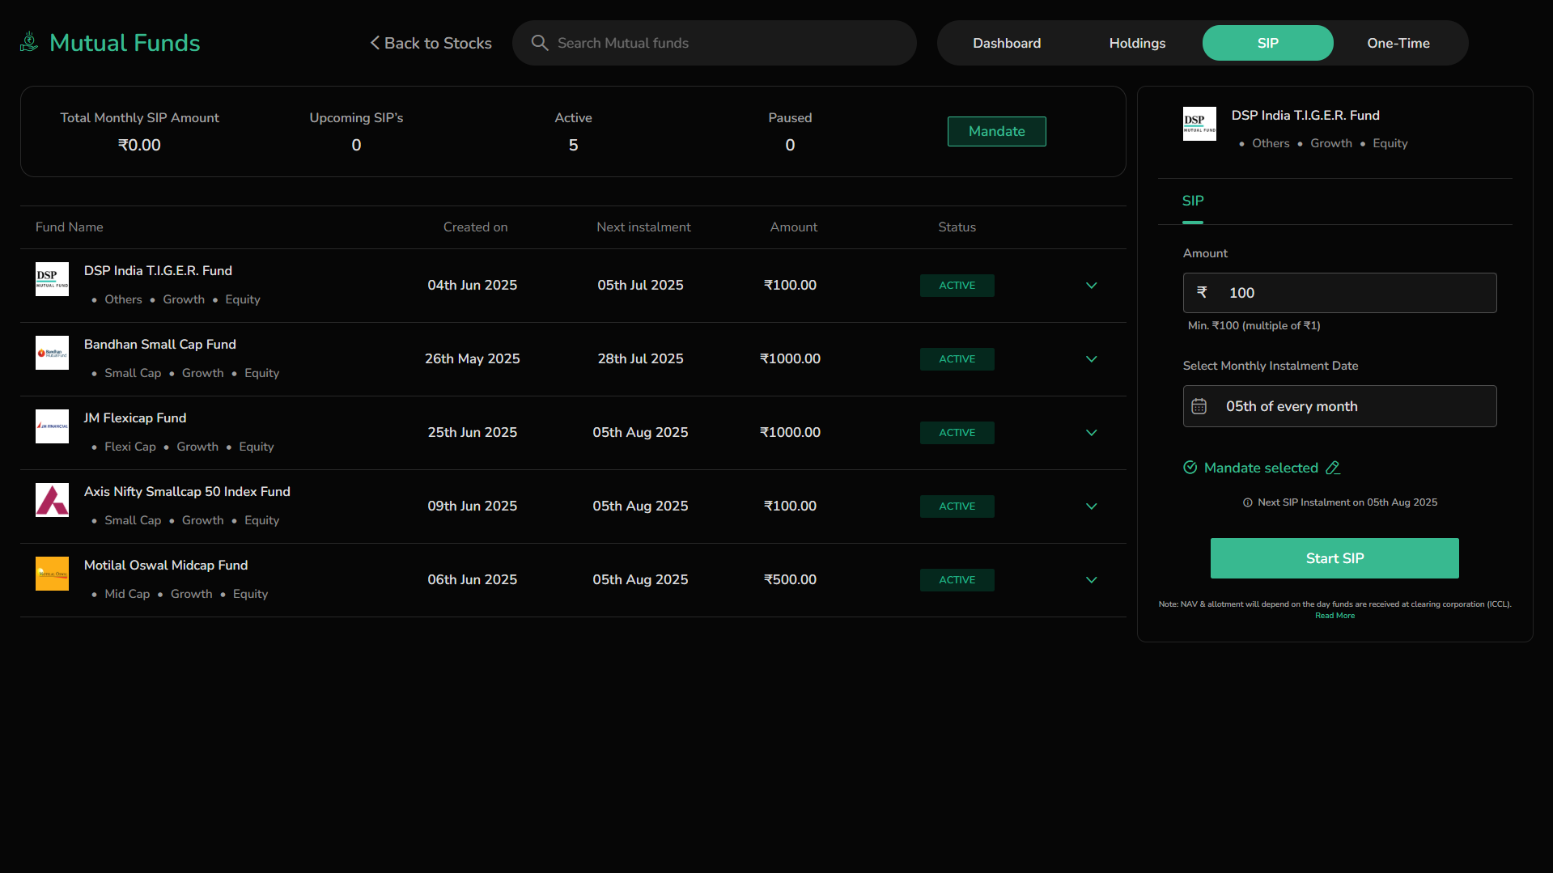Open Bandhan Small Cap Fund name
1553x873 pixels.
pos(159,344)
